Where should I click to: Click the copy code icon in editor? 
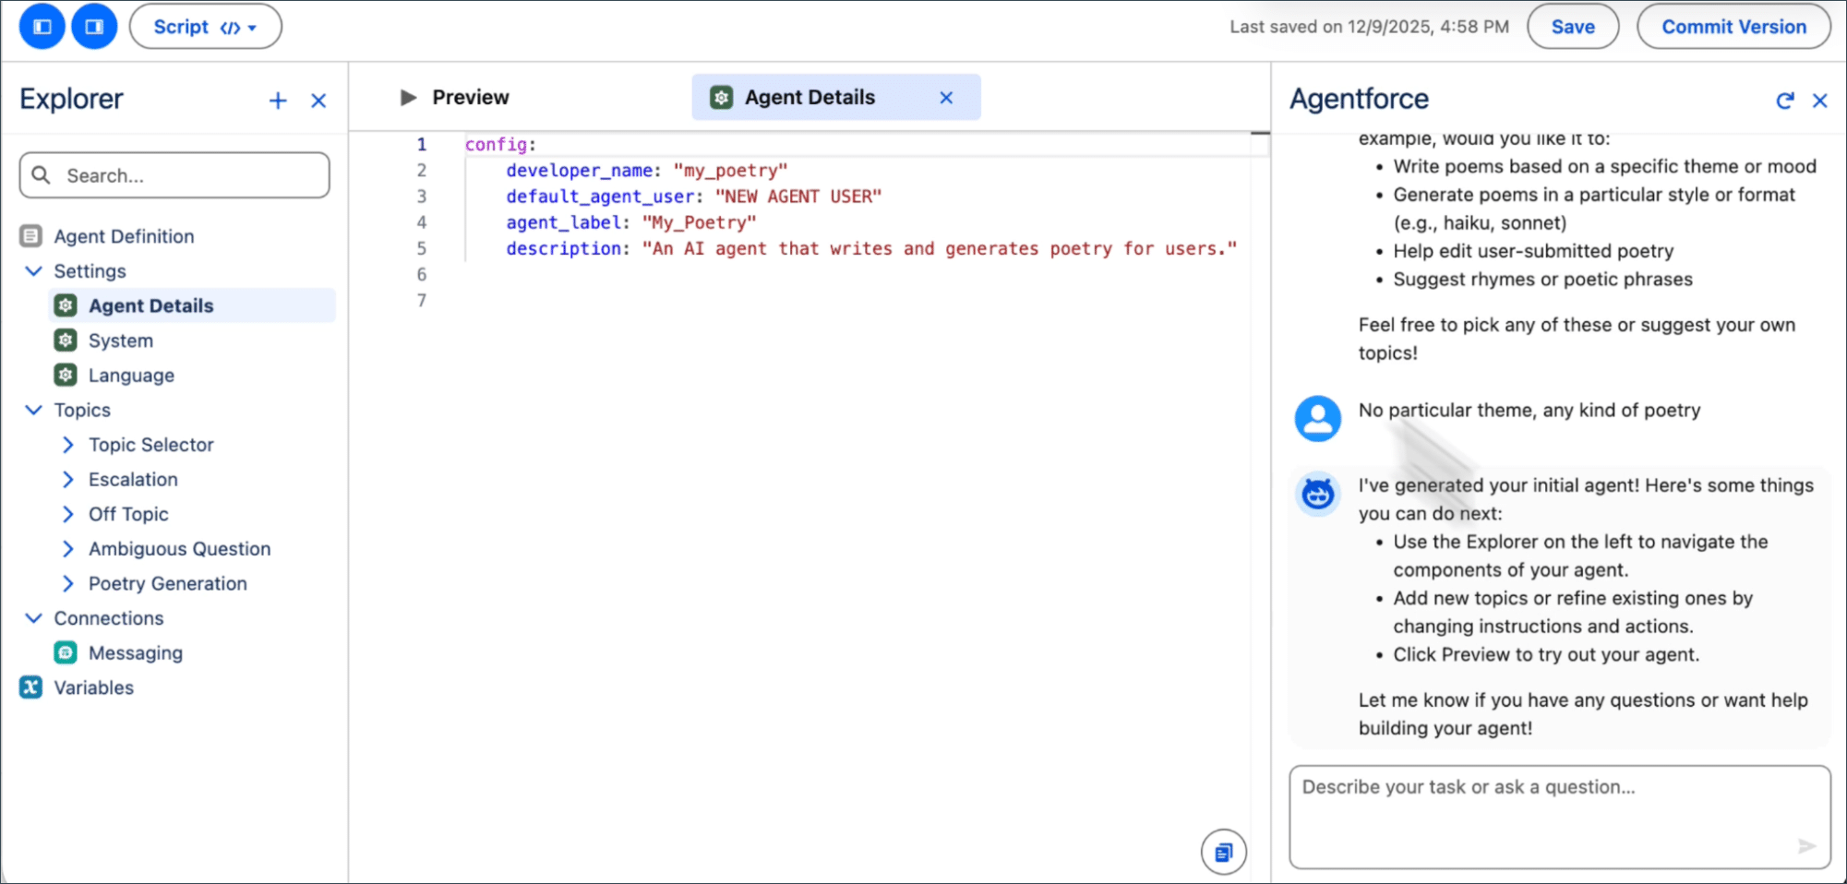click(1223, 852)
